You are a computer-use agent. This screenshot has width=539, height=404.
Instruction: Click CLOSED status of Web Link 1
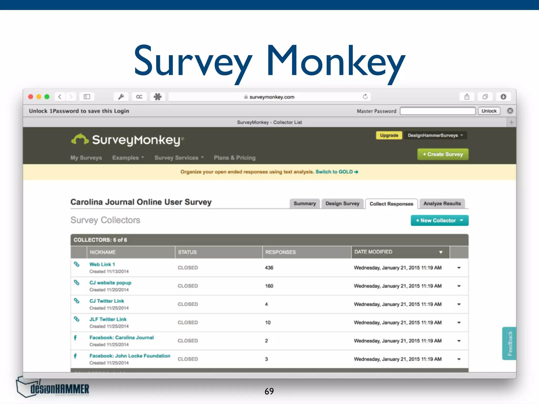click(188, 268)
